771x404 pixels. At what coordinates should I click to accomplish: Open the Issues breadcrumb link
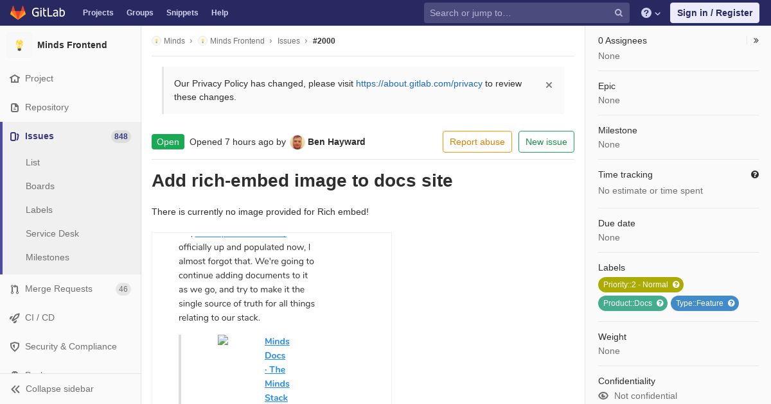[x=288, y=41]
